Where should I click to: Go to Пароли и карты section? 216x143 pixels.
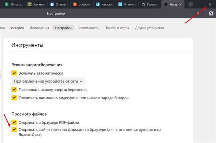pos(116,28)
